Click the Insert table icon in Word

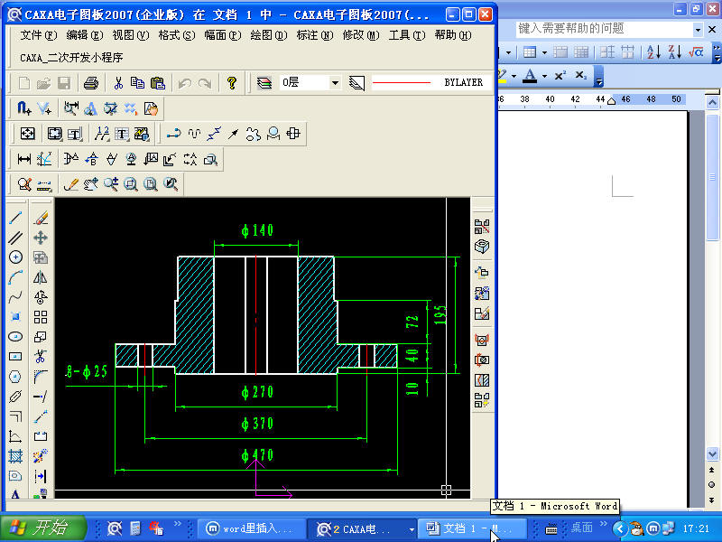click(530, 52)
